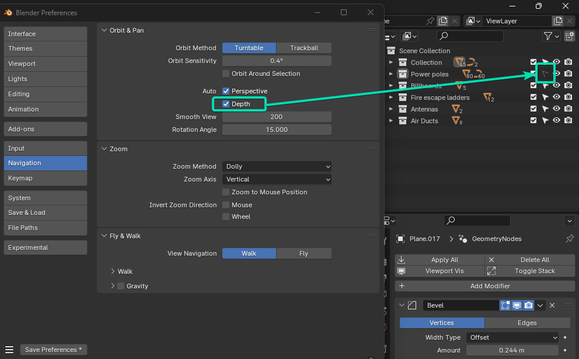579x359 pixels.
Task: Open the Preferences hamburger menu
Action: 9,350
